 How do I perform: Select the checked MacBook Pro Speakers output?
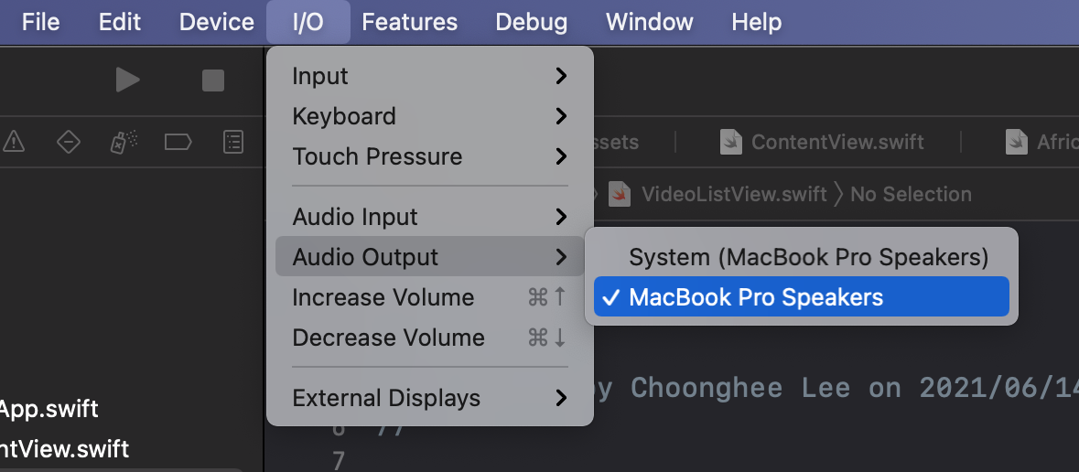[x=756, y=297]
